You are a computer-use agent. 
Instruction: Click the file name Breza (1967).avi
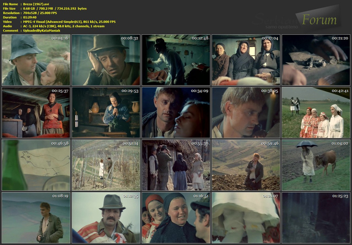[x=36, y=4]
